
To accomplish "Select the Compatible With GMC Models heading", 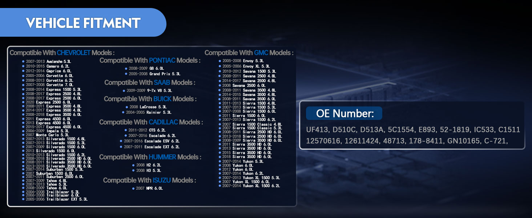I will pyautogui.click(x=249, y=53).
